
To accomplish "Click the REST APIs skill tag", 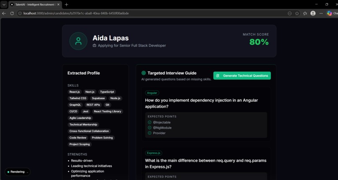I will (x=93, y=105).
